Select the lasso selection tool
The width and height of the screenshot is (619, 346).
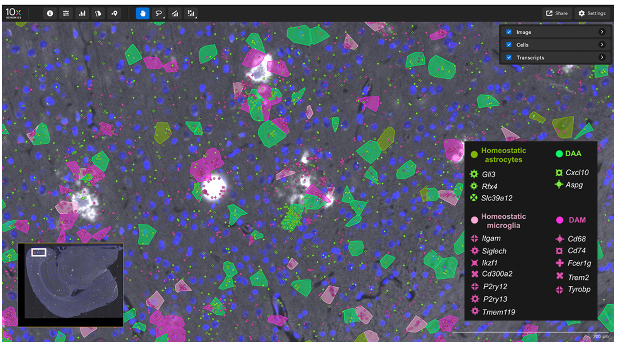pos(158,13)
